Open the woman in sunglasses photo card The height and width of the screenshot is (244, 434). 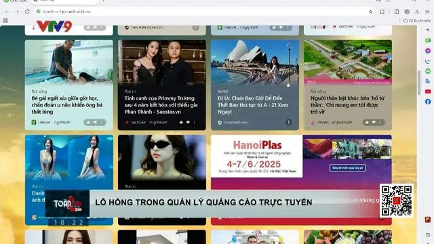coord(162,158)
